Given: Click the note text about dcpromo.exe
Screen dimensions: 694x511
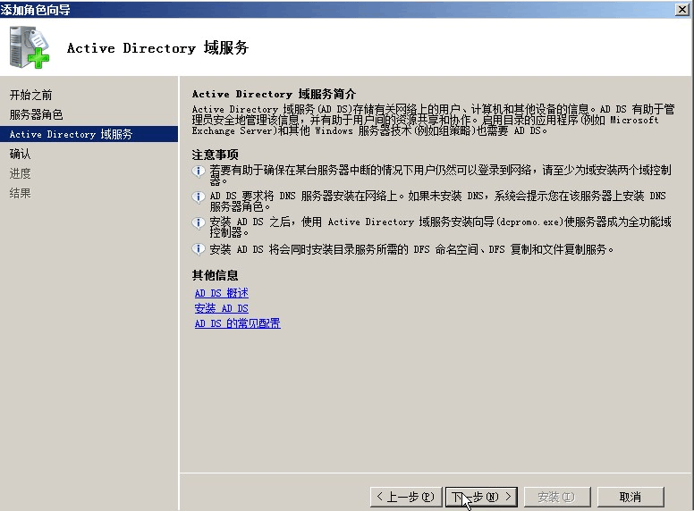Looking at the screenshot, I should pos(440,227).
